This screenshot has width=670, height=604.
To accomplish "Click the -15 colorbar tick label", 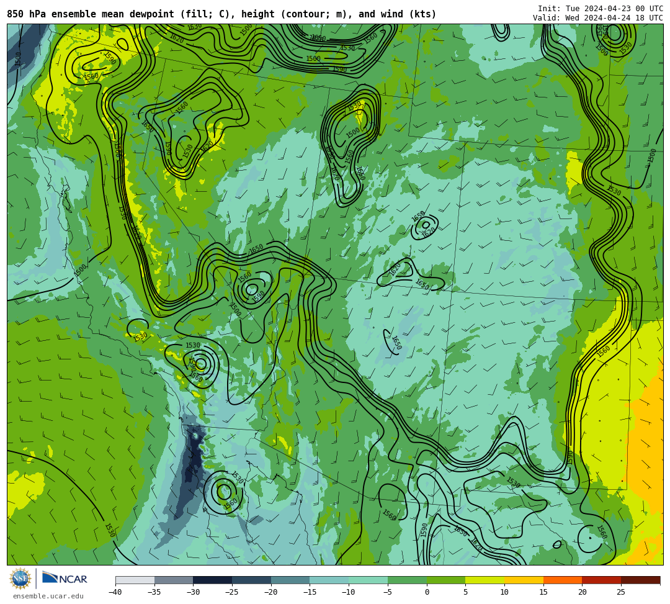I will tap(310, 592).
